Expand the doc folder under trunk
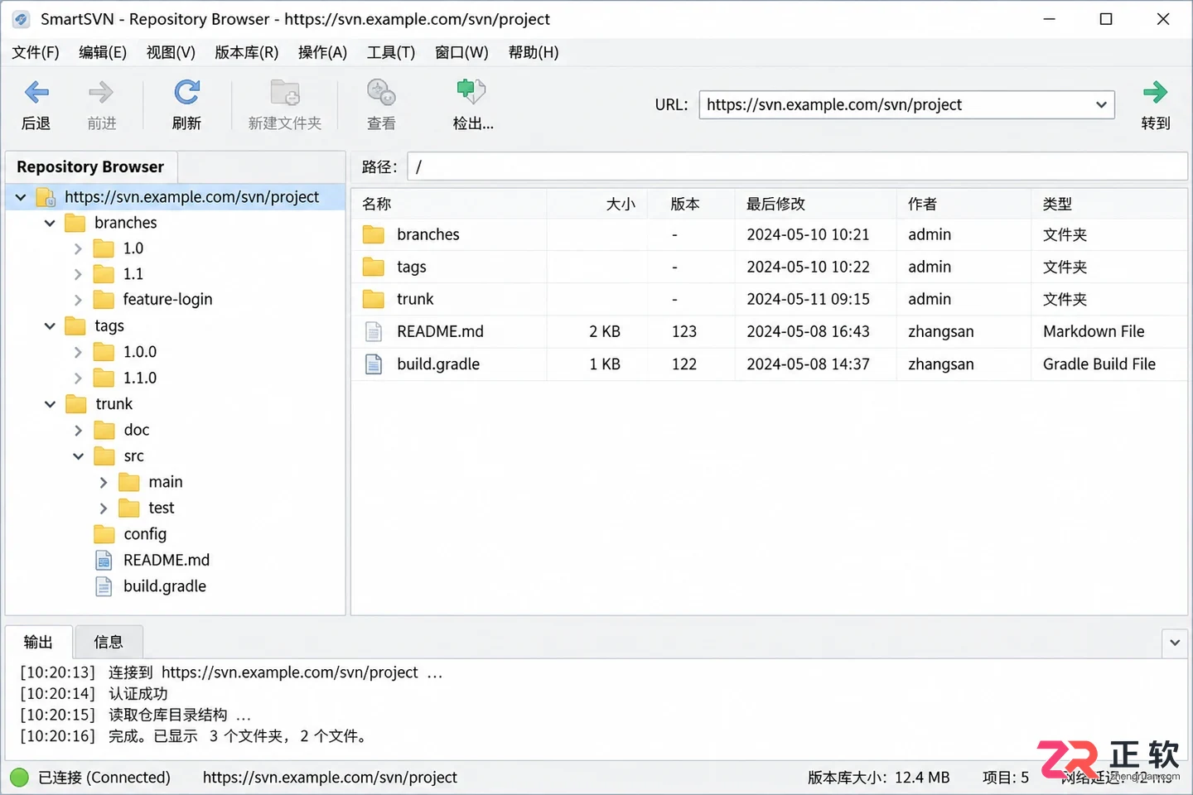 click(78, 431)
